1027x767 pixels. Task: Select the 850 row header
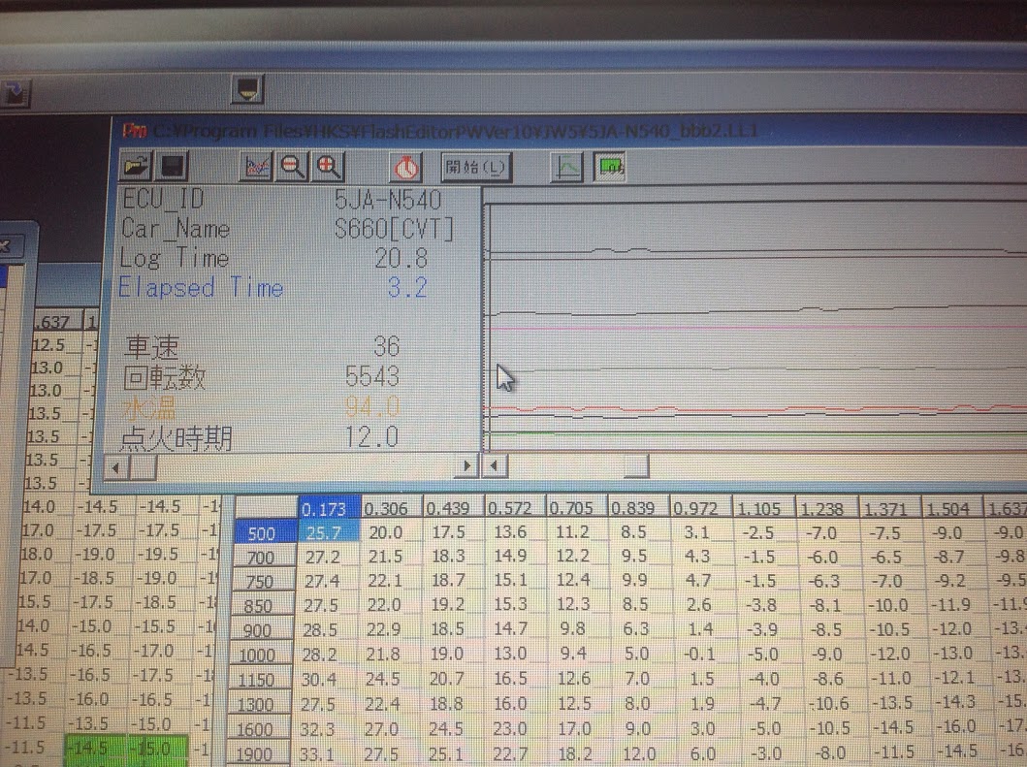click(x=264, y=606)
